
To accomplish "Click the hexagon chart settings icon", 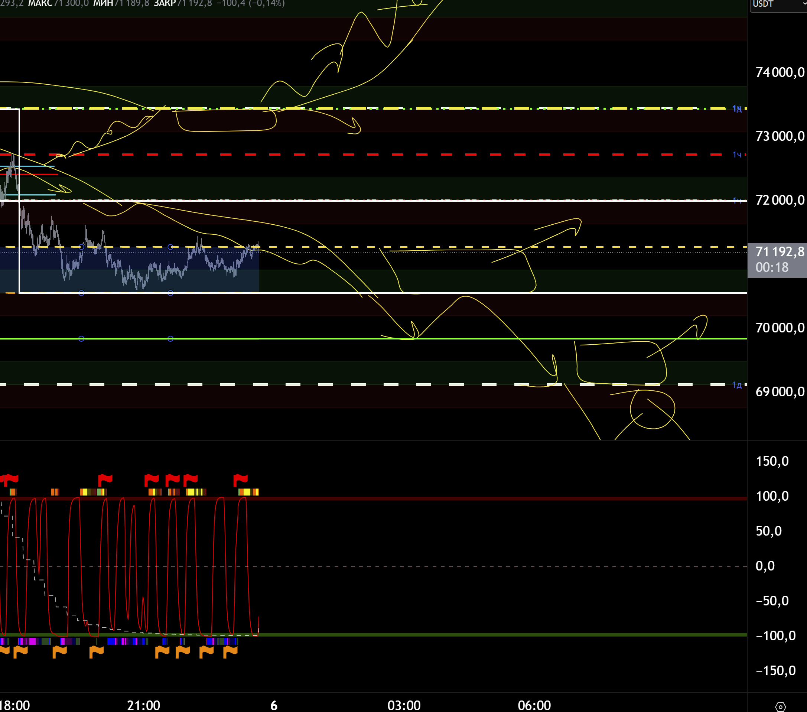I will [x=780, y=706].
